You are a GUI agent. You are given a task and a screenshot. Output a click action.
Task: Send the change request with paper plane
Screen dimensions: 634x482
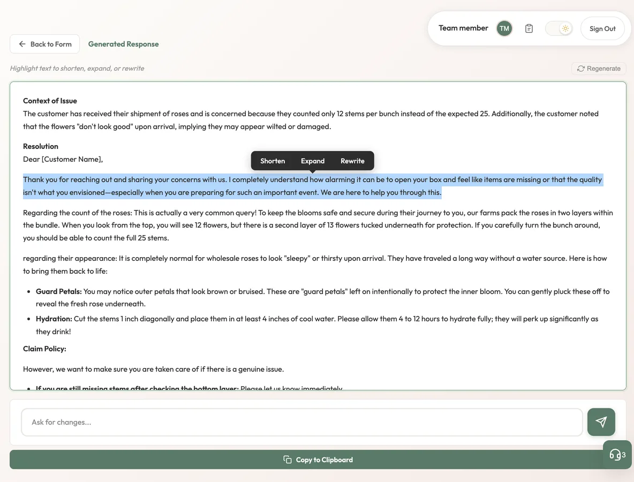tap(601, 422)
